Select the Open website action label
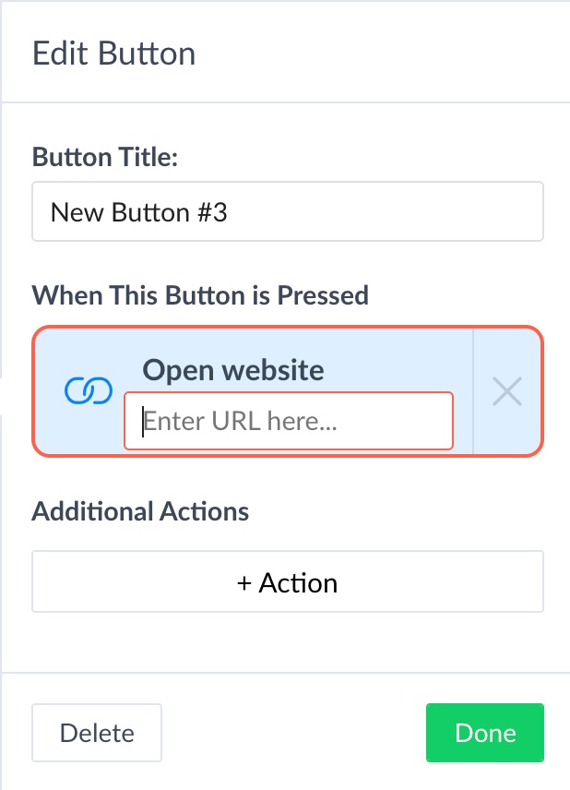The height and width of the screenshot is (790, 570). click(233, 370)
